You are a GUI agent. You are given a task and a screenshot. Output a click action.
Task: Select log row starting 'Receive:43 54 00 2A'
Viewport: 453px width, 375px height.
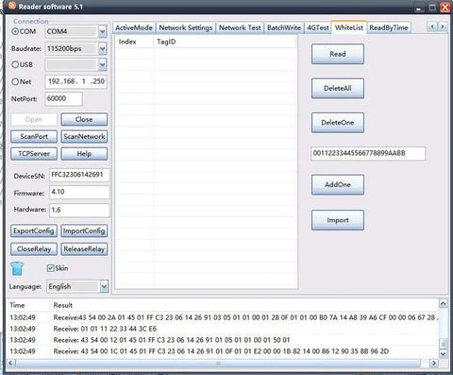pyautogui.click(x=223, y=317)
